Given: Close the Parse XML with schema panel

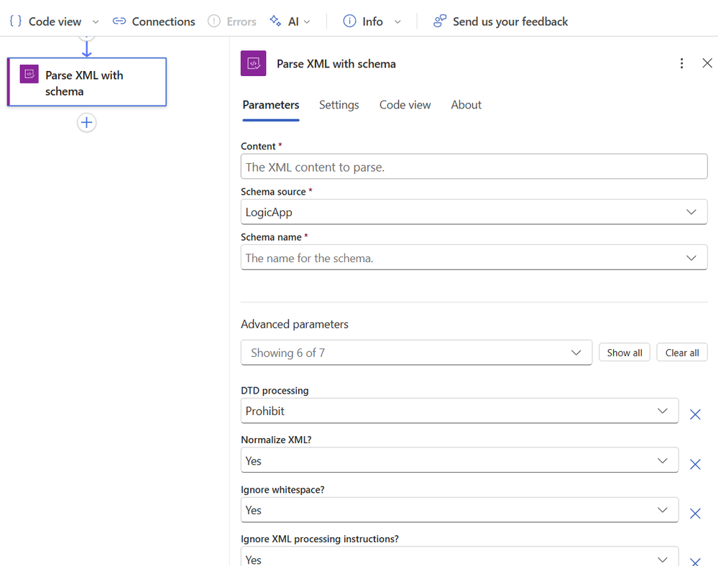Looking at the screenshot, I should coord(707,63).
